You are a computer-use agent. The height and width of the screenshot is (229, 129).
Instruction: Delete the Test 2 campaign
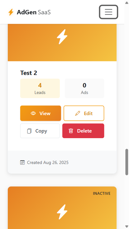coord(83,131)
